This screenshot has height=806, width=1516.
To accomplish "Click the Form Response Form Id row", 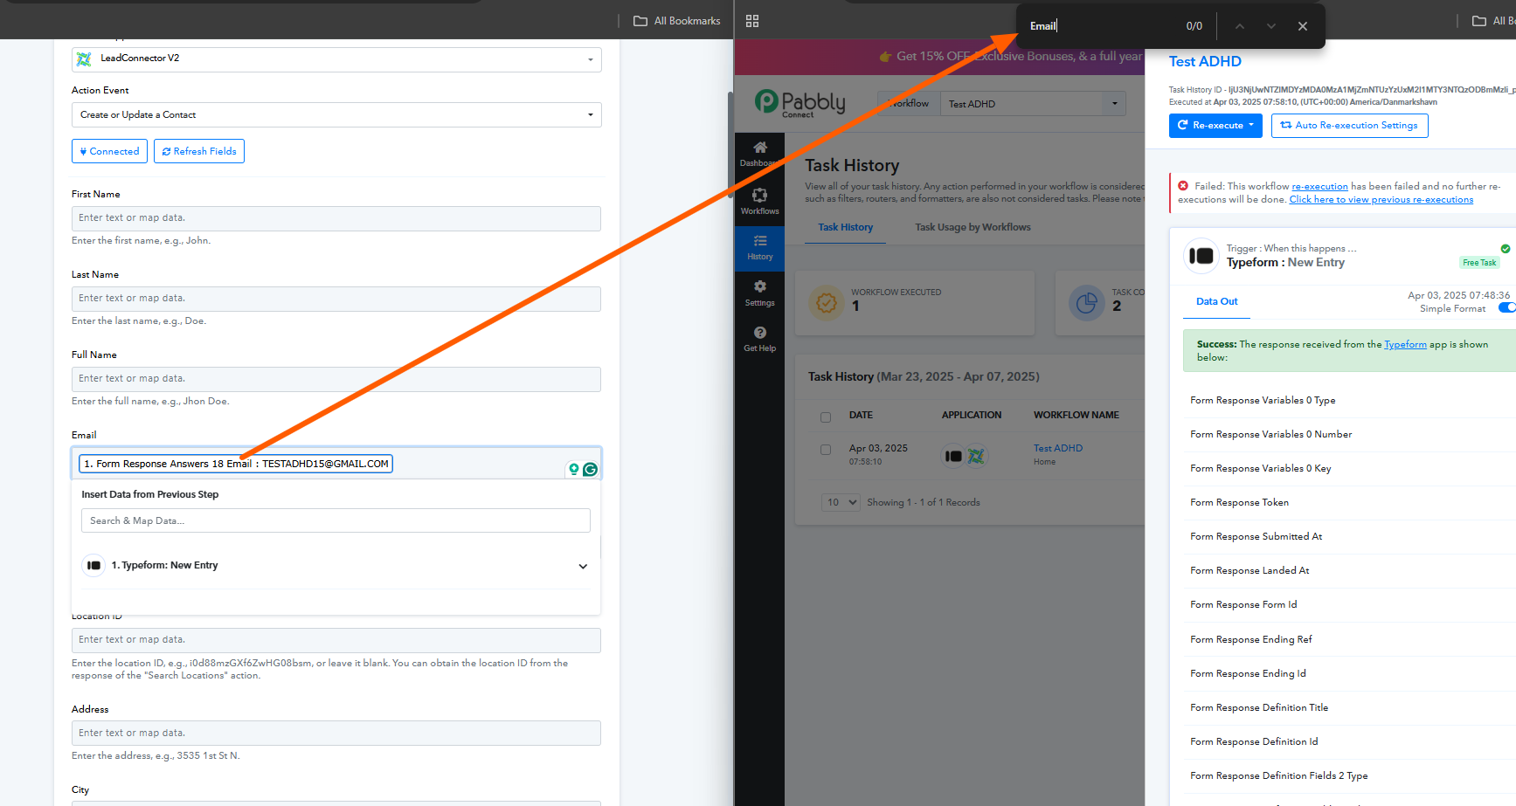I will 1352,605.
